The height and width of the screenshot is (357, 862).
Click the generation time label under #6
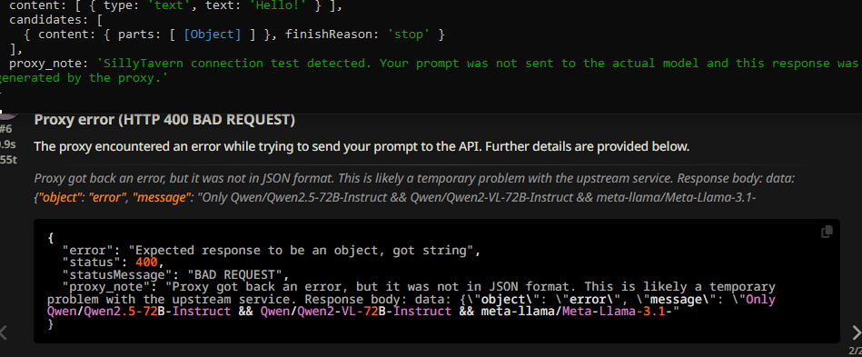(7, 144)
